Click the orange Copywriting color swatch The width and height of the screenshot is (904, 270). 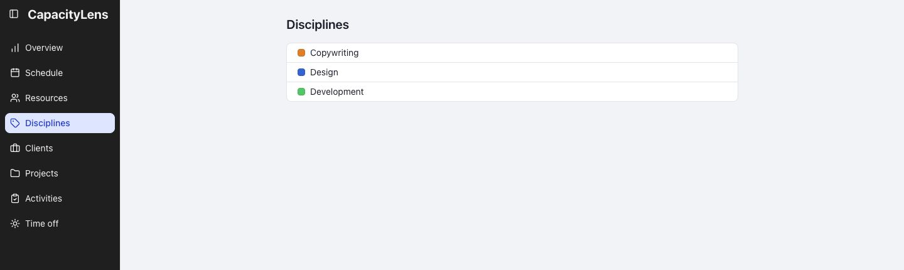(x=301, y=53)
